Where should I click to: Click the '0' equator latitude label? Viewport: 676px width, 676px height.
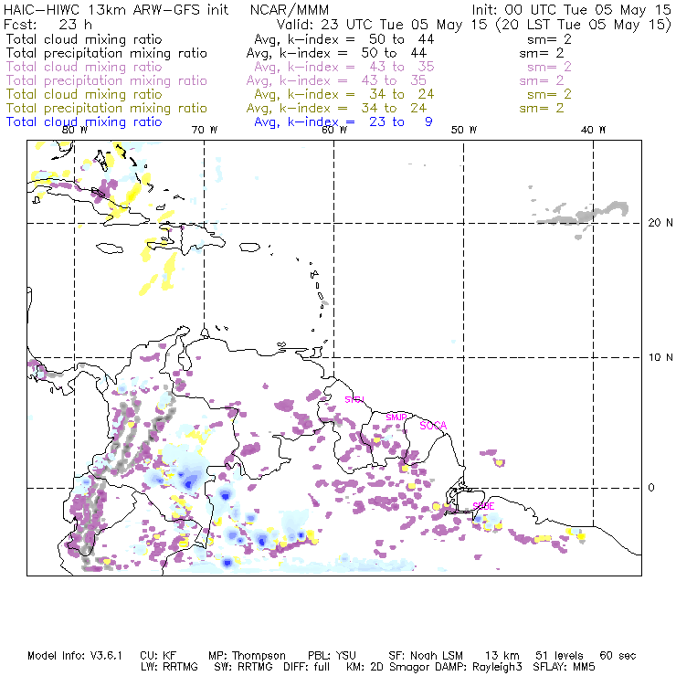pos(651,488)
